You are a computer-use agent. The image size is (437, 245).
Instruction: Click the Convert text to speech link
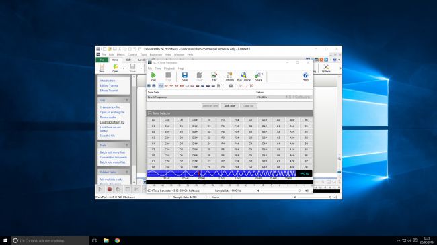point(113,157)
